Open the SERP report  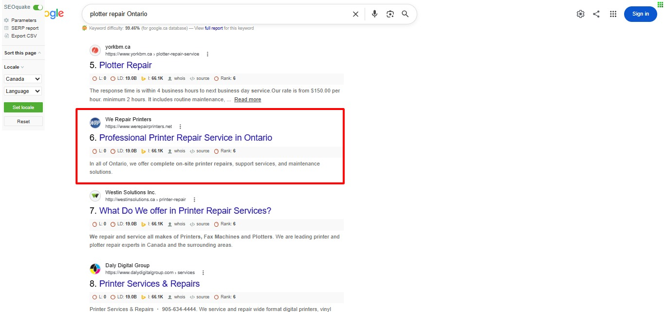pos(25,28)
